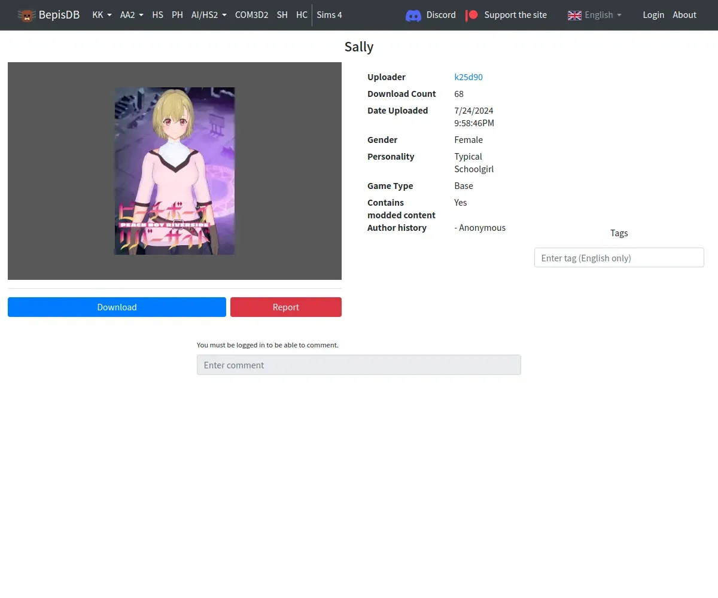Viewport: 718px width, 598px height.
Task: Click the date 7/24/2024
Action: tap(474, 111)
